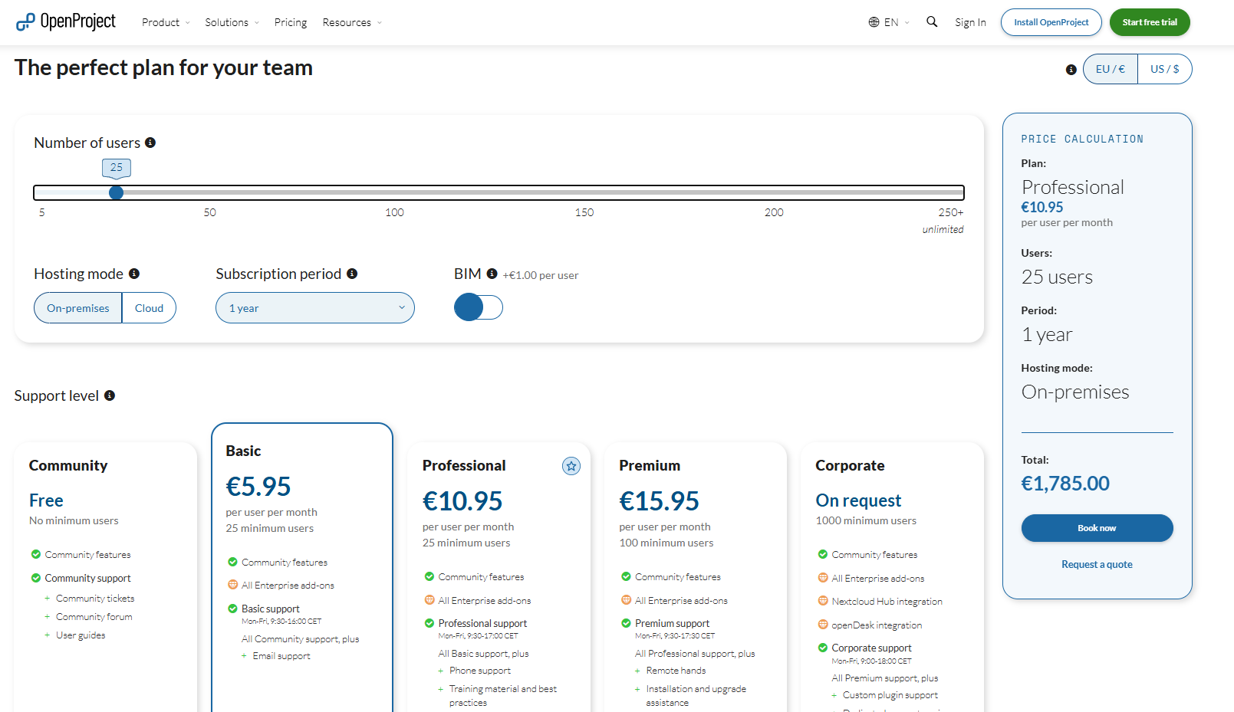Click green check beside Professional support
The image size is (1234, 712).
tap(429, 623)
